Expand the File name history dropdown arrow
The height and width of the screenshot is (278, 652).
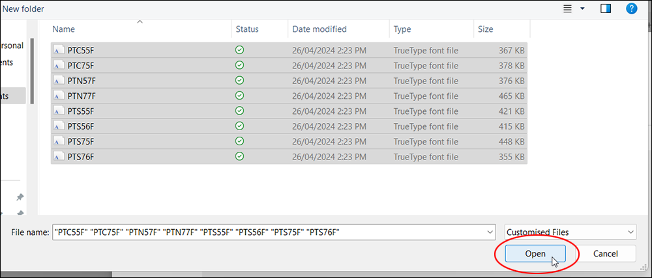coord(491,232)
